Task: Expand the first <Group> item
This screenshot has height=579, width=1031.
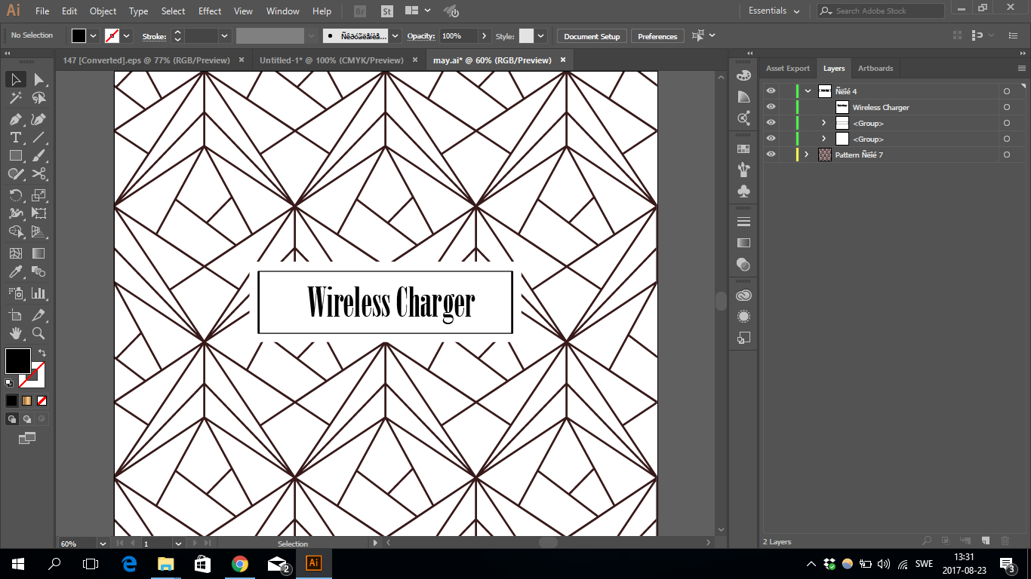Action: (x=823, y=123)
